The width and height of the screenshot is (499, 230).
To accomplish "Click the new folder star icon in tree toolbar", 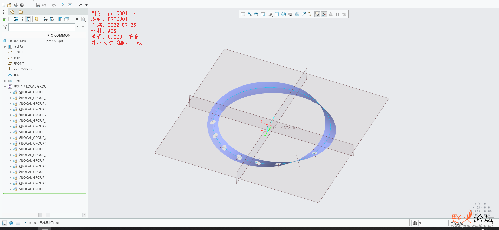I will pos(37,19).
